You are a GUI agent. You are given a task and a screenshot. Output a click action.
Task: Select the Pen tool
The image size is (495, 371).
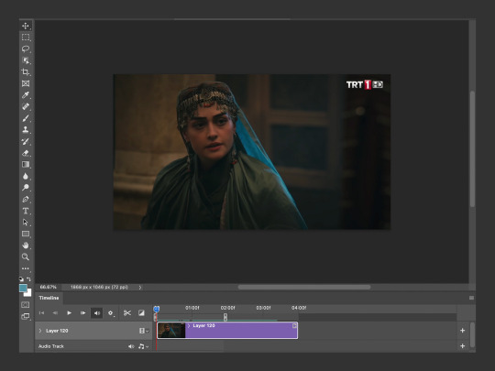click(26, 199)
